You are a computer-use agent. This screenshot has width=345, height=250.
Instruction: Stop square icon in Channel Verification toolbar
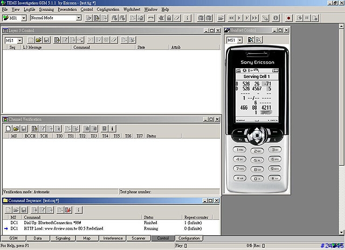pyautogui.click(x=105, y=128)
